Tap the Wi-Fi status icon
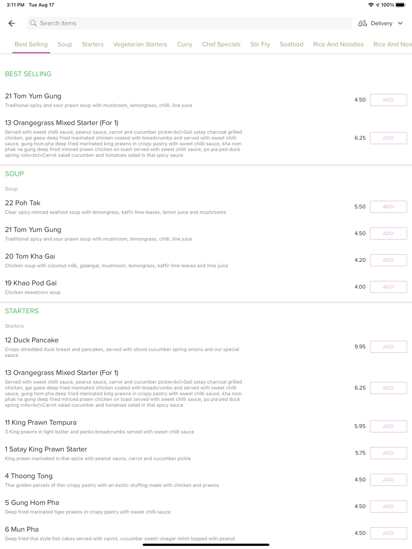 point(371,5)
